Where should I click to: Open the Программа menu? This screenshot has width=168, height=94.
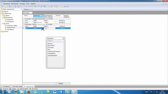7,4
